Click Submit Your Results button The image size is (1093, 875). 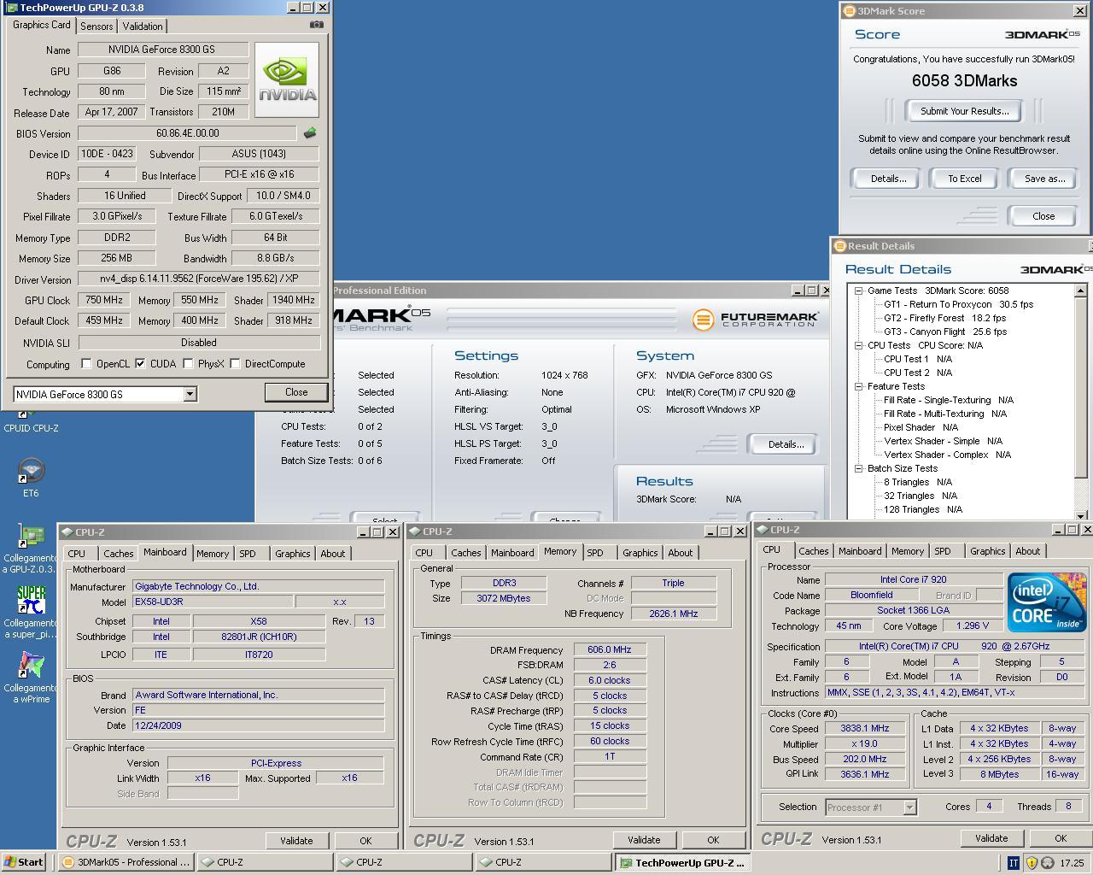click(965, 111)
